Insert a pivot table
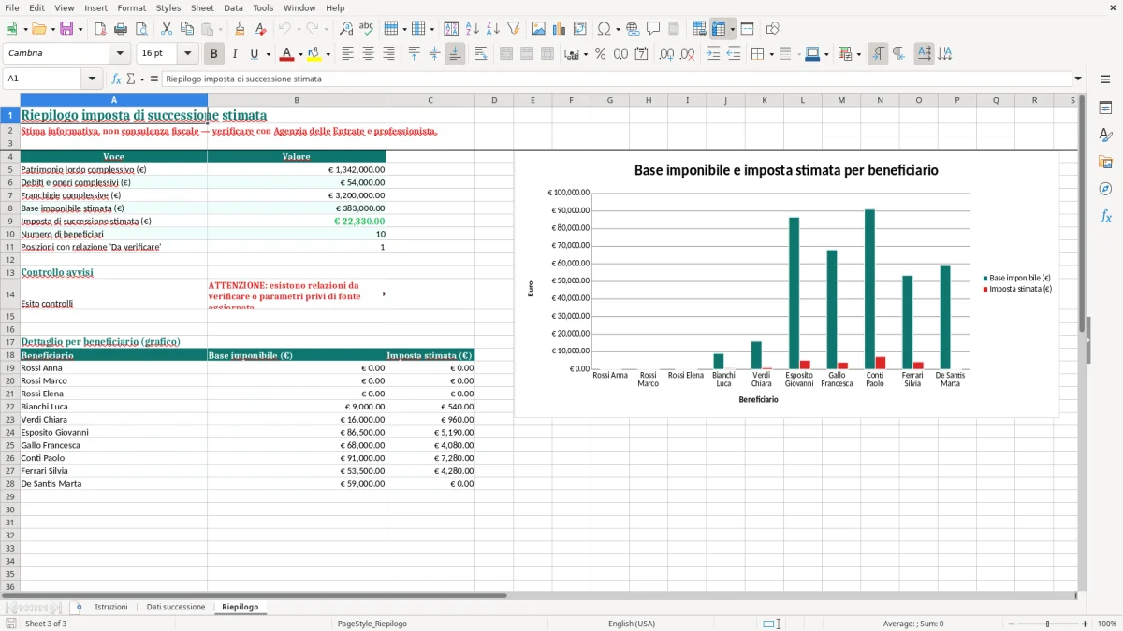 pyautogui.click(x=580, y=29)
